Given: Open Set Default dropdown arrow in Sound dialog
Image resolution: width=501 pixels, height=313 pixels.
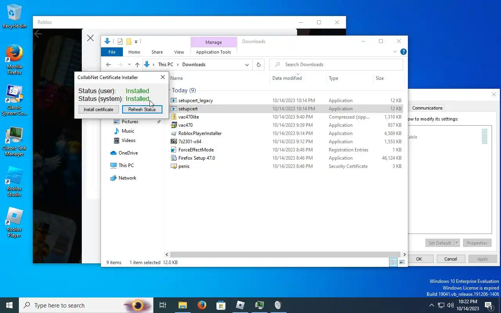Looking at the screenshot, I should point(457,243).
